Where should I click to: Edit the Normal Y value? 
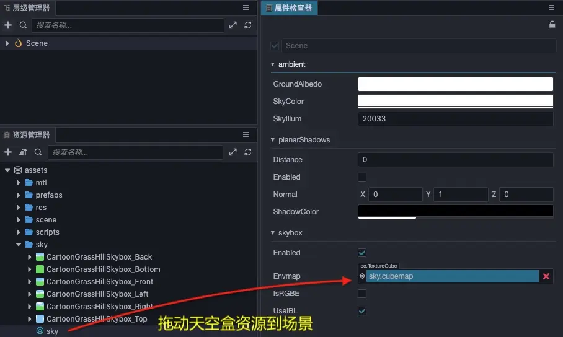[x=461, y=194]
